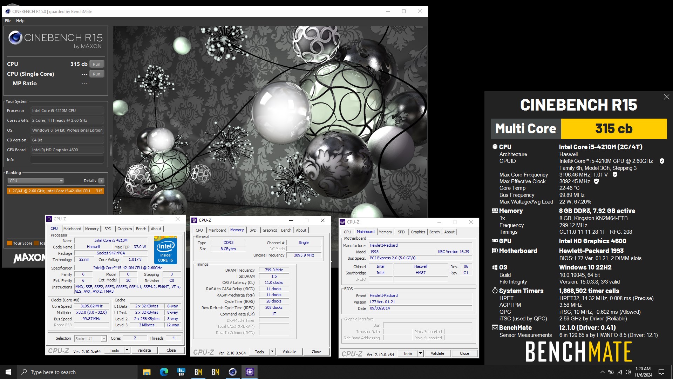Switch to the second BenchMate taskbar icon
Image resolution: width=673 pixels, height=379 pixels.
(x=215, y=372)
